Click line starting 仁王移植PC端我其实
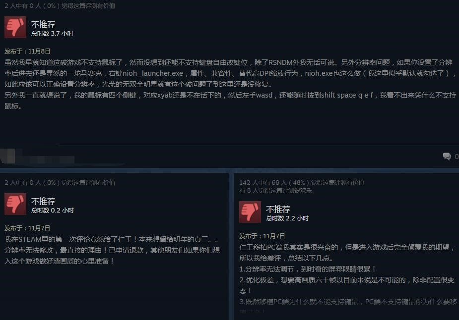Screen dimensions: 459x320 347,247
